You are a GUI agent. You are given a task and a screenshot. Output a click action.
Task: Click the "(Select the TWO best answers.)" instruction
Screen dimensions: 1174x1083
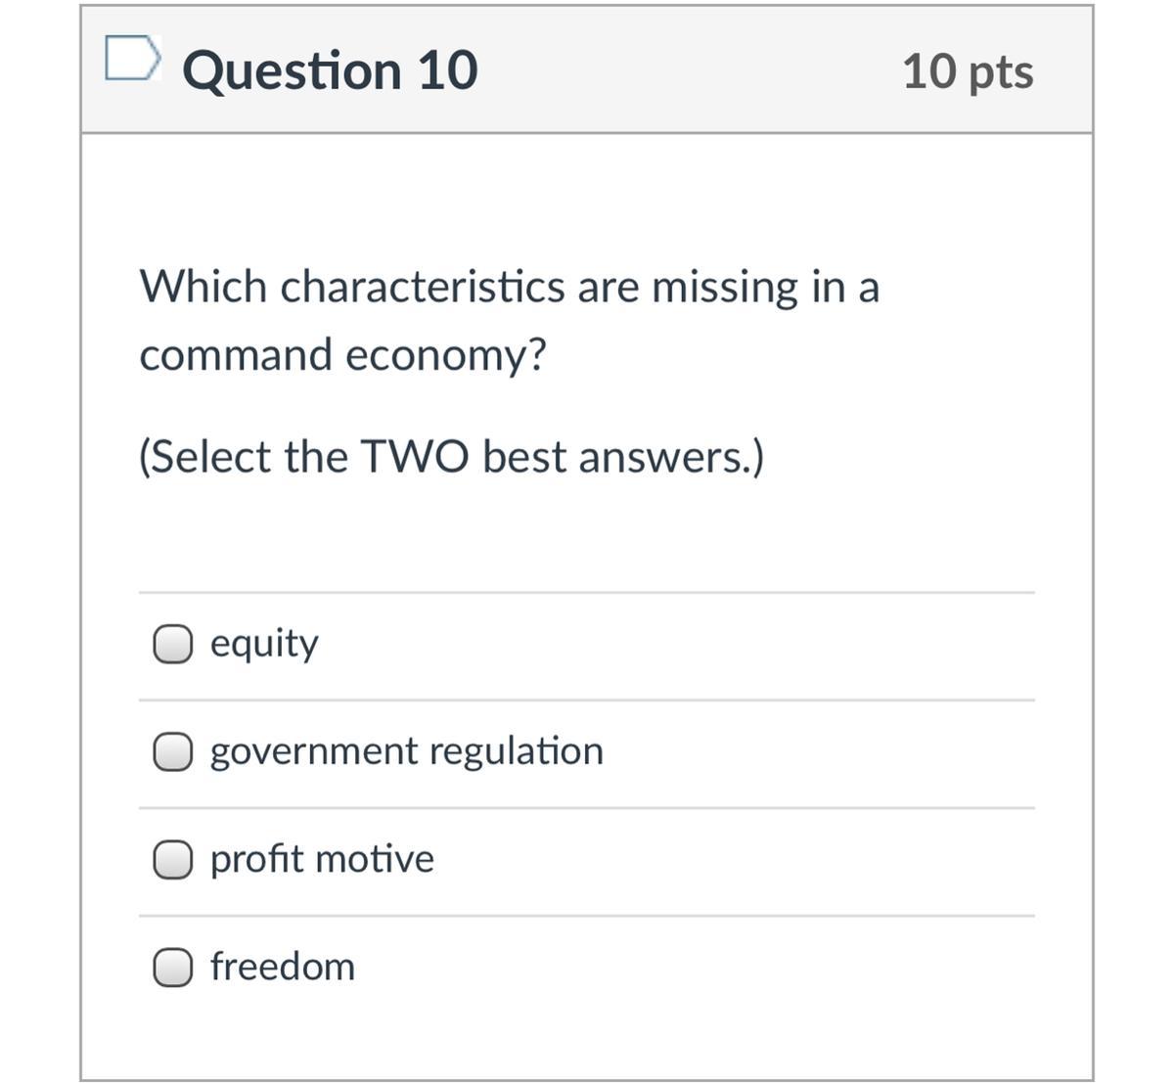pos(451,456)
